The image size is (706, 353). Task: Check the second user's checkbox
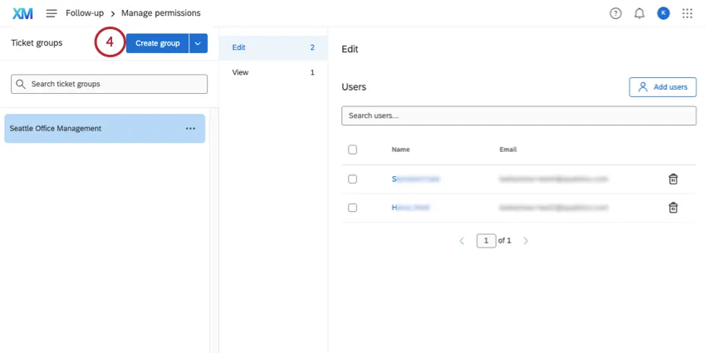click(352, 208)
